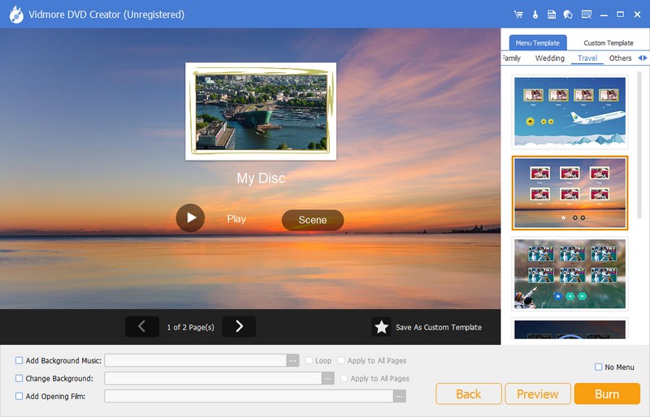Click the feedback icon in title bar
The width and height of the screenshot is (650, 417).
pyautogui.click(x=587, y=15)
